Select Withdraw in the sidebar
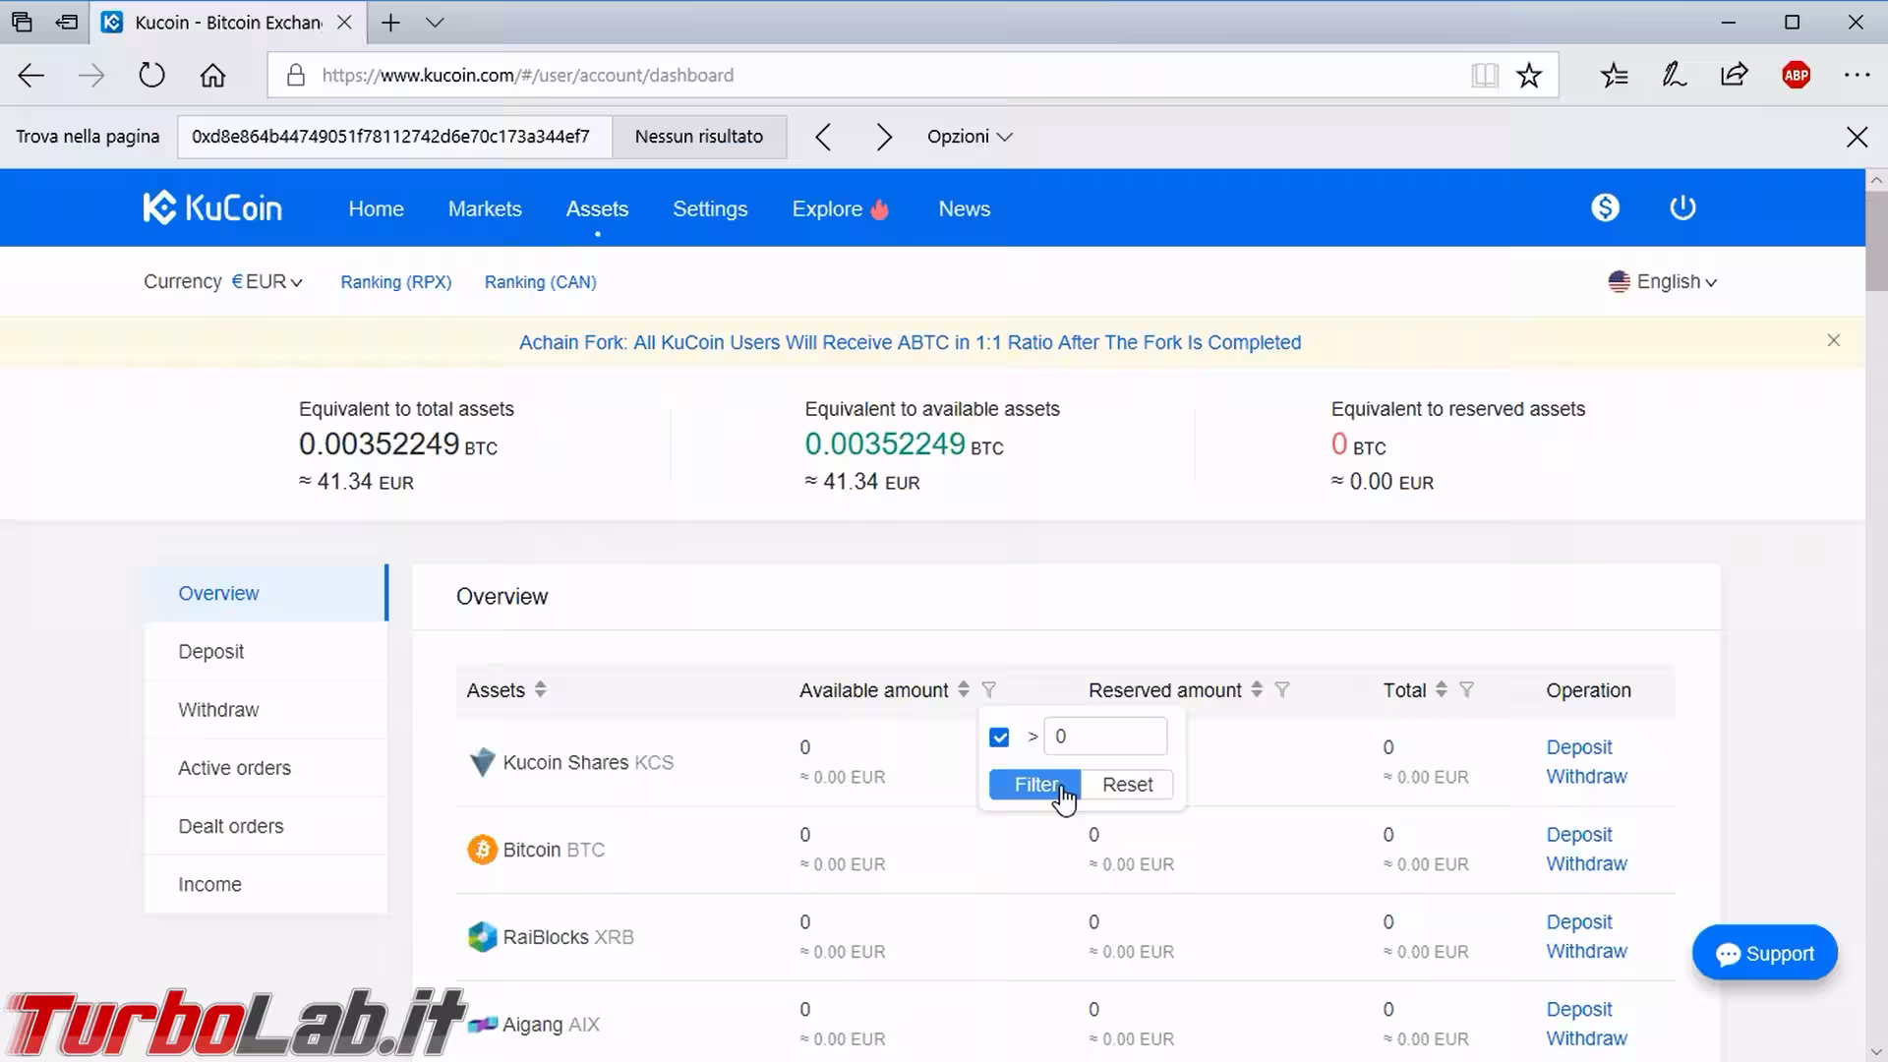Viewport: 1888px width, 1062px height. click(218, 710)
